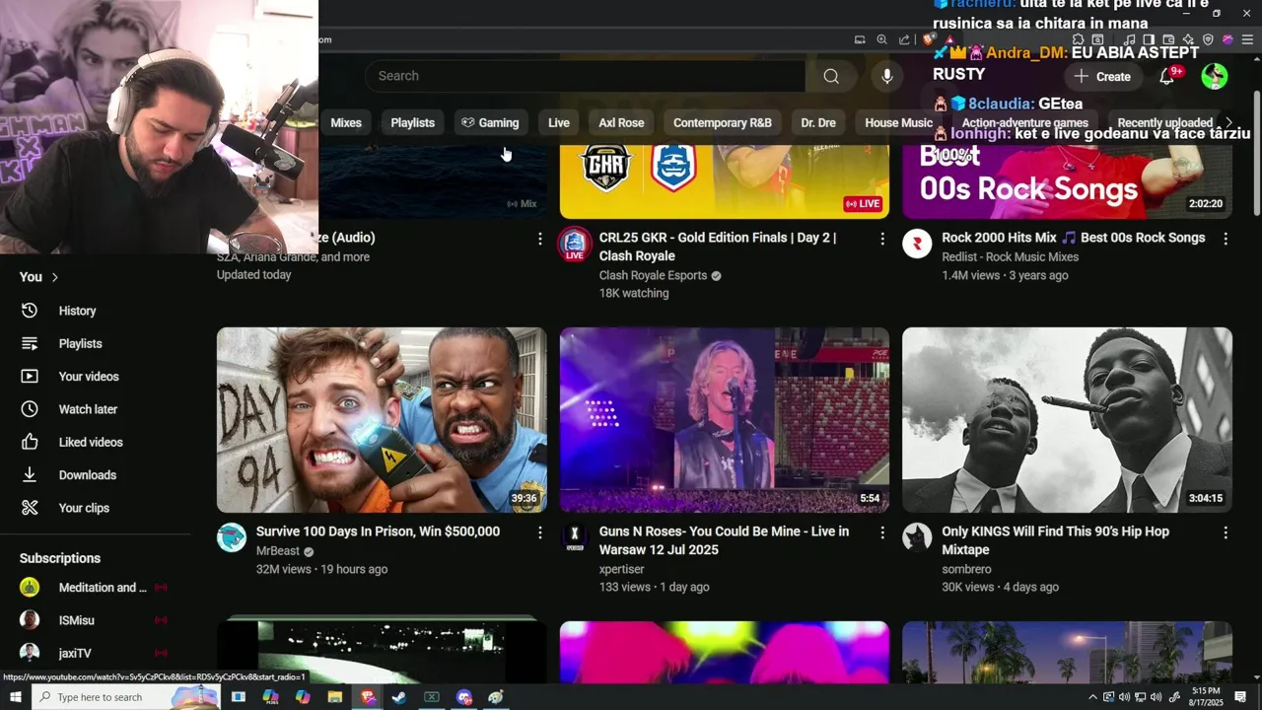Open options menu for the SZA Audio mix

coord(539,239)
